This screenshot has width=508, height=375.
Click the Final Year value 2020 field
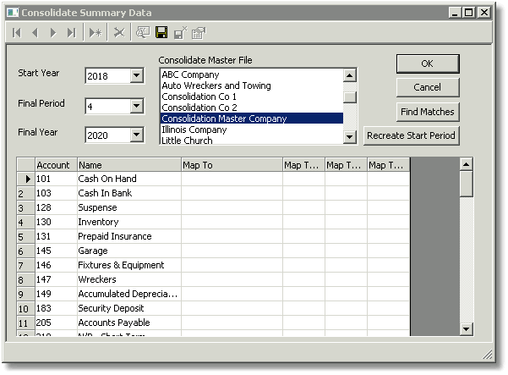(x=108, y=135)
